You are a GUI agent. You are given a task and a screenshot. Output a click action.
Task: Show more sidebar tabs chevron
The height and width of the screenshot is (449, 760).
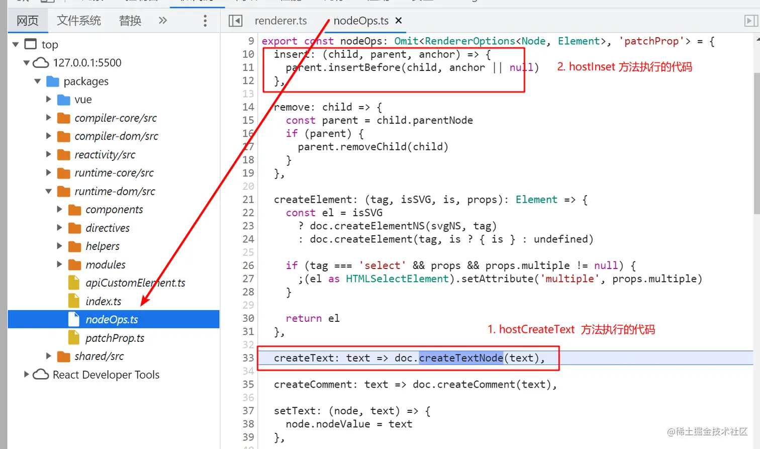[162, 21]
